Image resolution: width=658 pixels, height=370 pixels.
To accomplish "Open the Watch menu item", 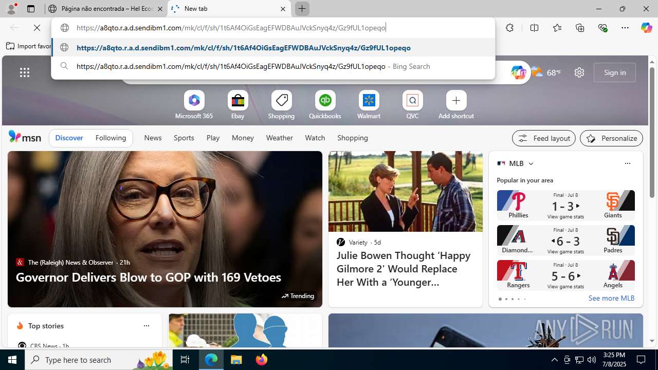I will 315,138.
